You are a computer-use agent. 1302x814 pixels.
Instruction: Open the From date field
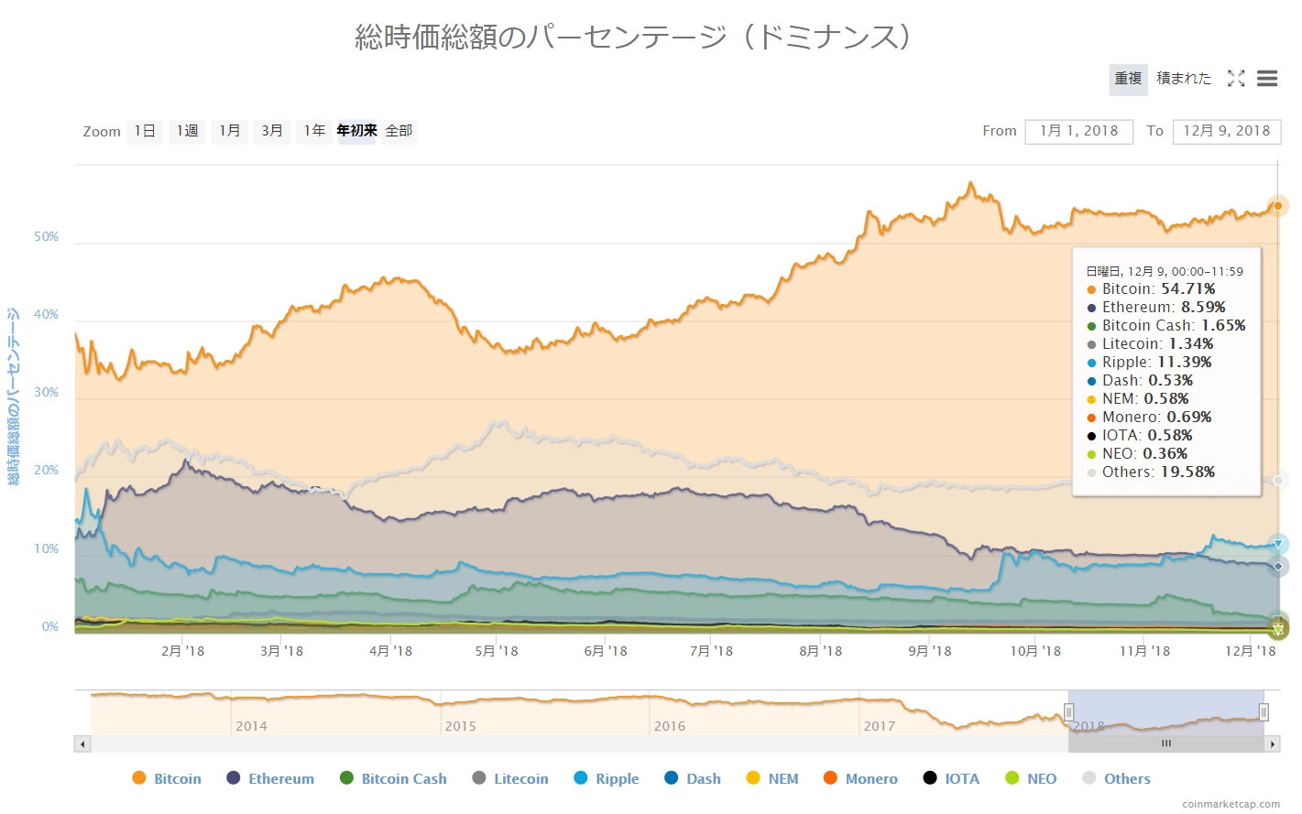coord(1078,131)
